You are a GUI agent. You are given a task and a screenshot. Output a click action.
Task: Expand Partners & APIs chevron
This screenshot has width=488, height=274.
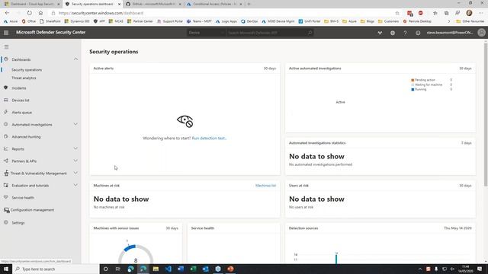[75, 161]
